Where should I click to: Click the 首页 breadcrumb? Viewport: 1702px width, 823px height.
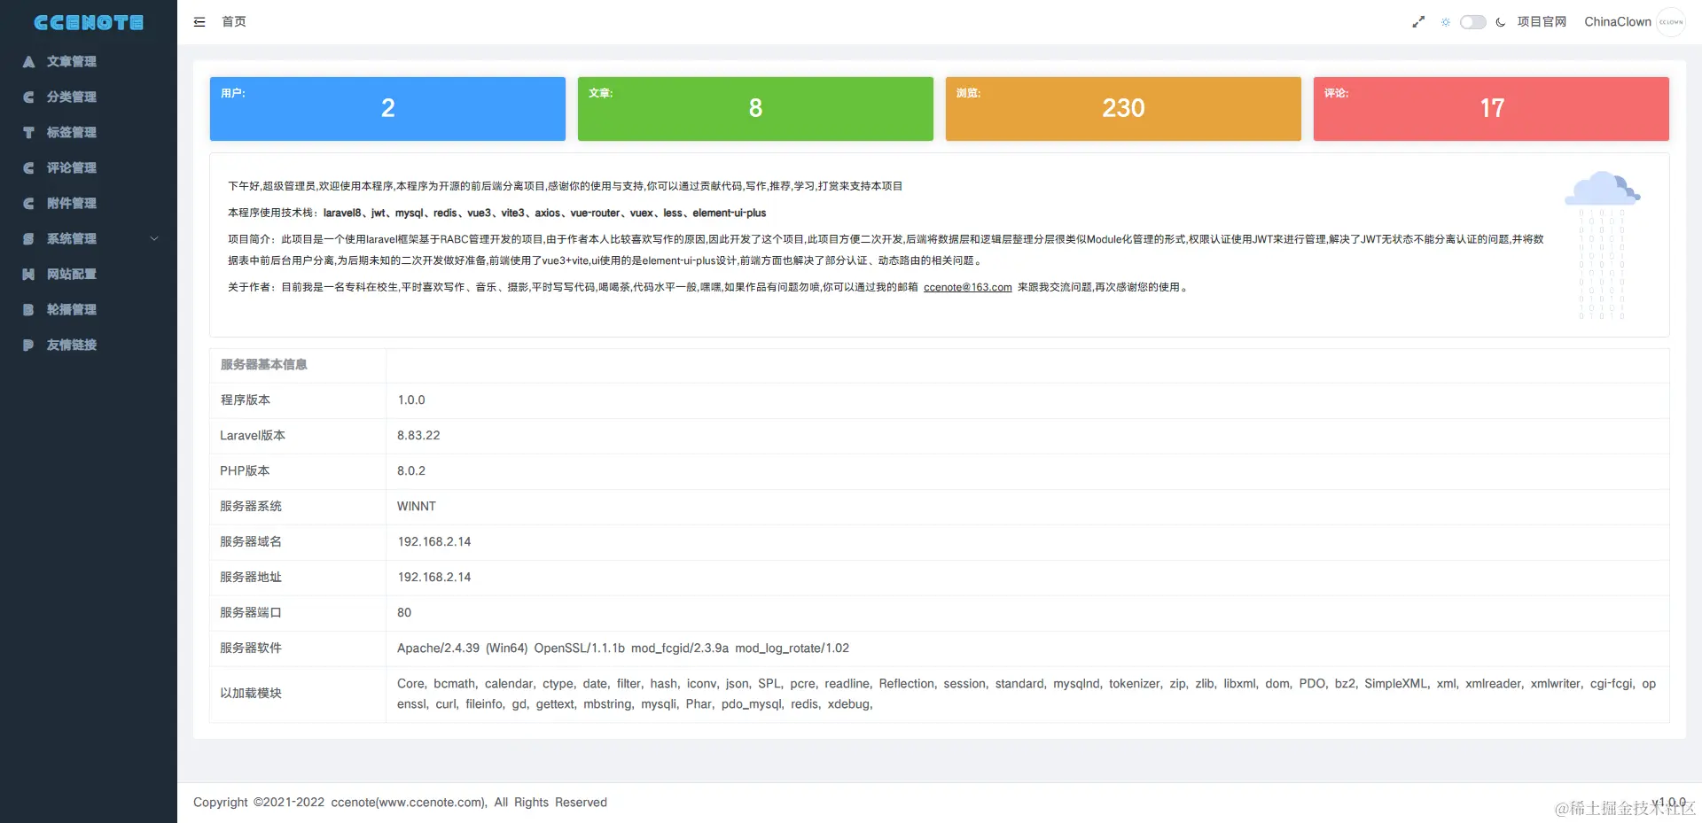tap(234, 22)
